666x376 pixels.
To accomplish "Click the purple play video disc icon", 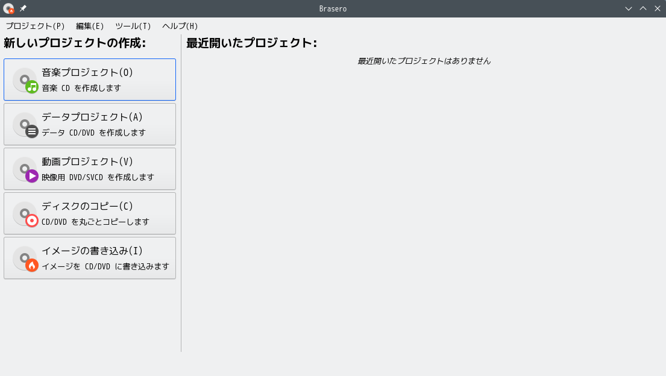I will coord(26,169).
